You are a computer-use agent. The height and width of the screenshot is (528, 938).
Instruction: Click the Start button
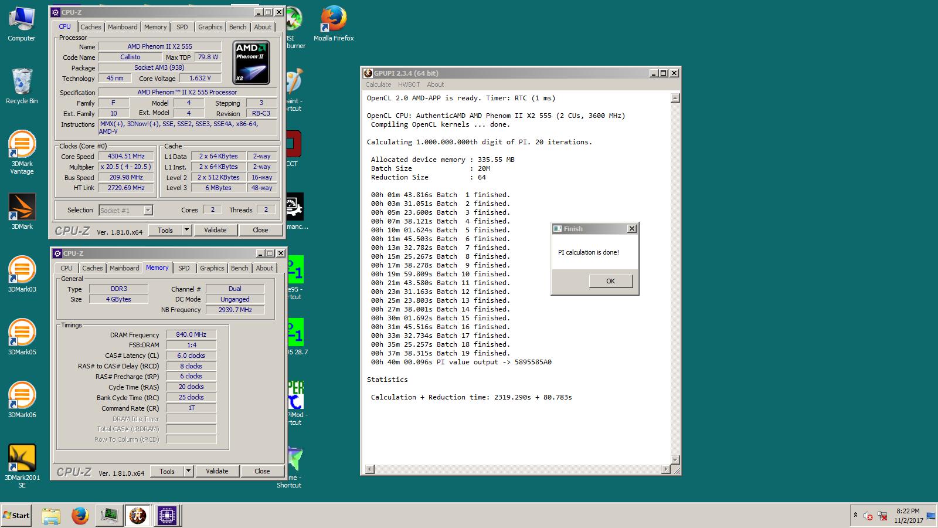[16, 516]
